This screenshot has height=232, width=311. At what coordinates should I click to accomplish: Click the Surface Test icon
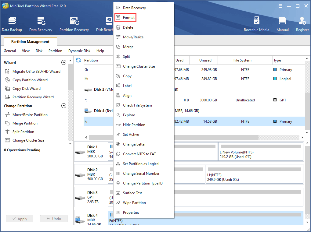pos(118,193)
